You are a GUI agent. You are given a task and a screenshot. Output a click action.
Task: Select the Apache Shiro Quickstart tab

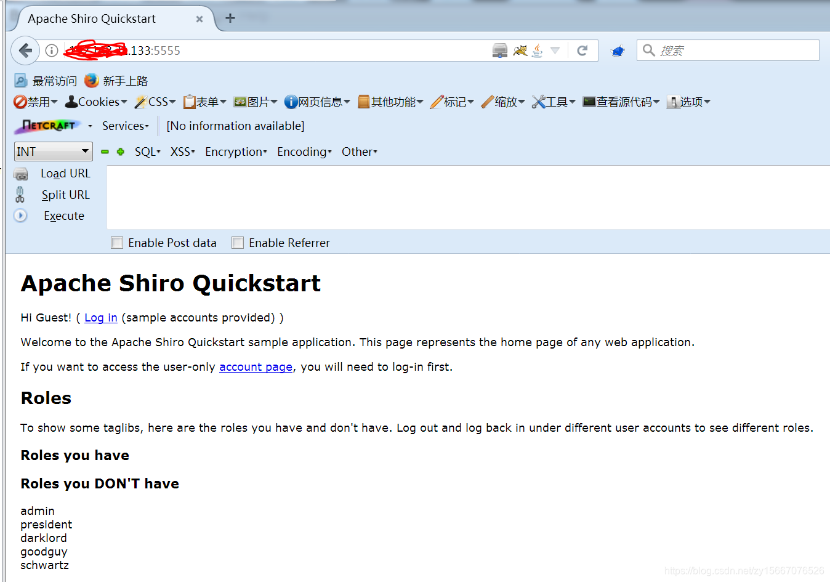click(111, 18)
